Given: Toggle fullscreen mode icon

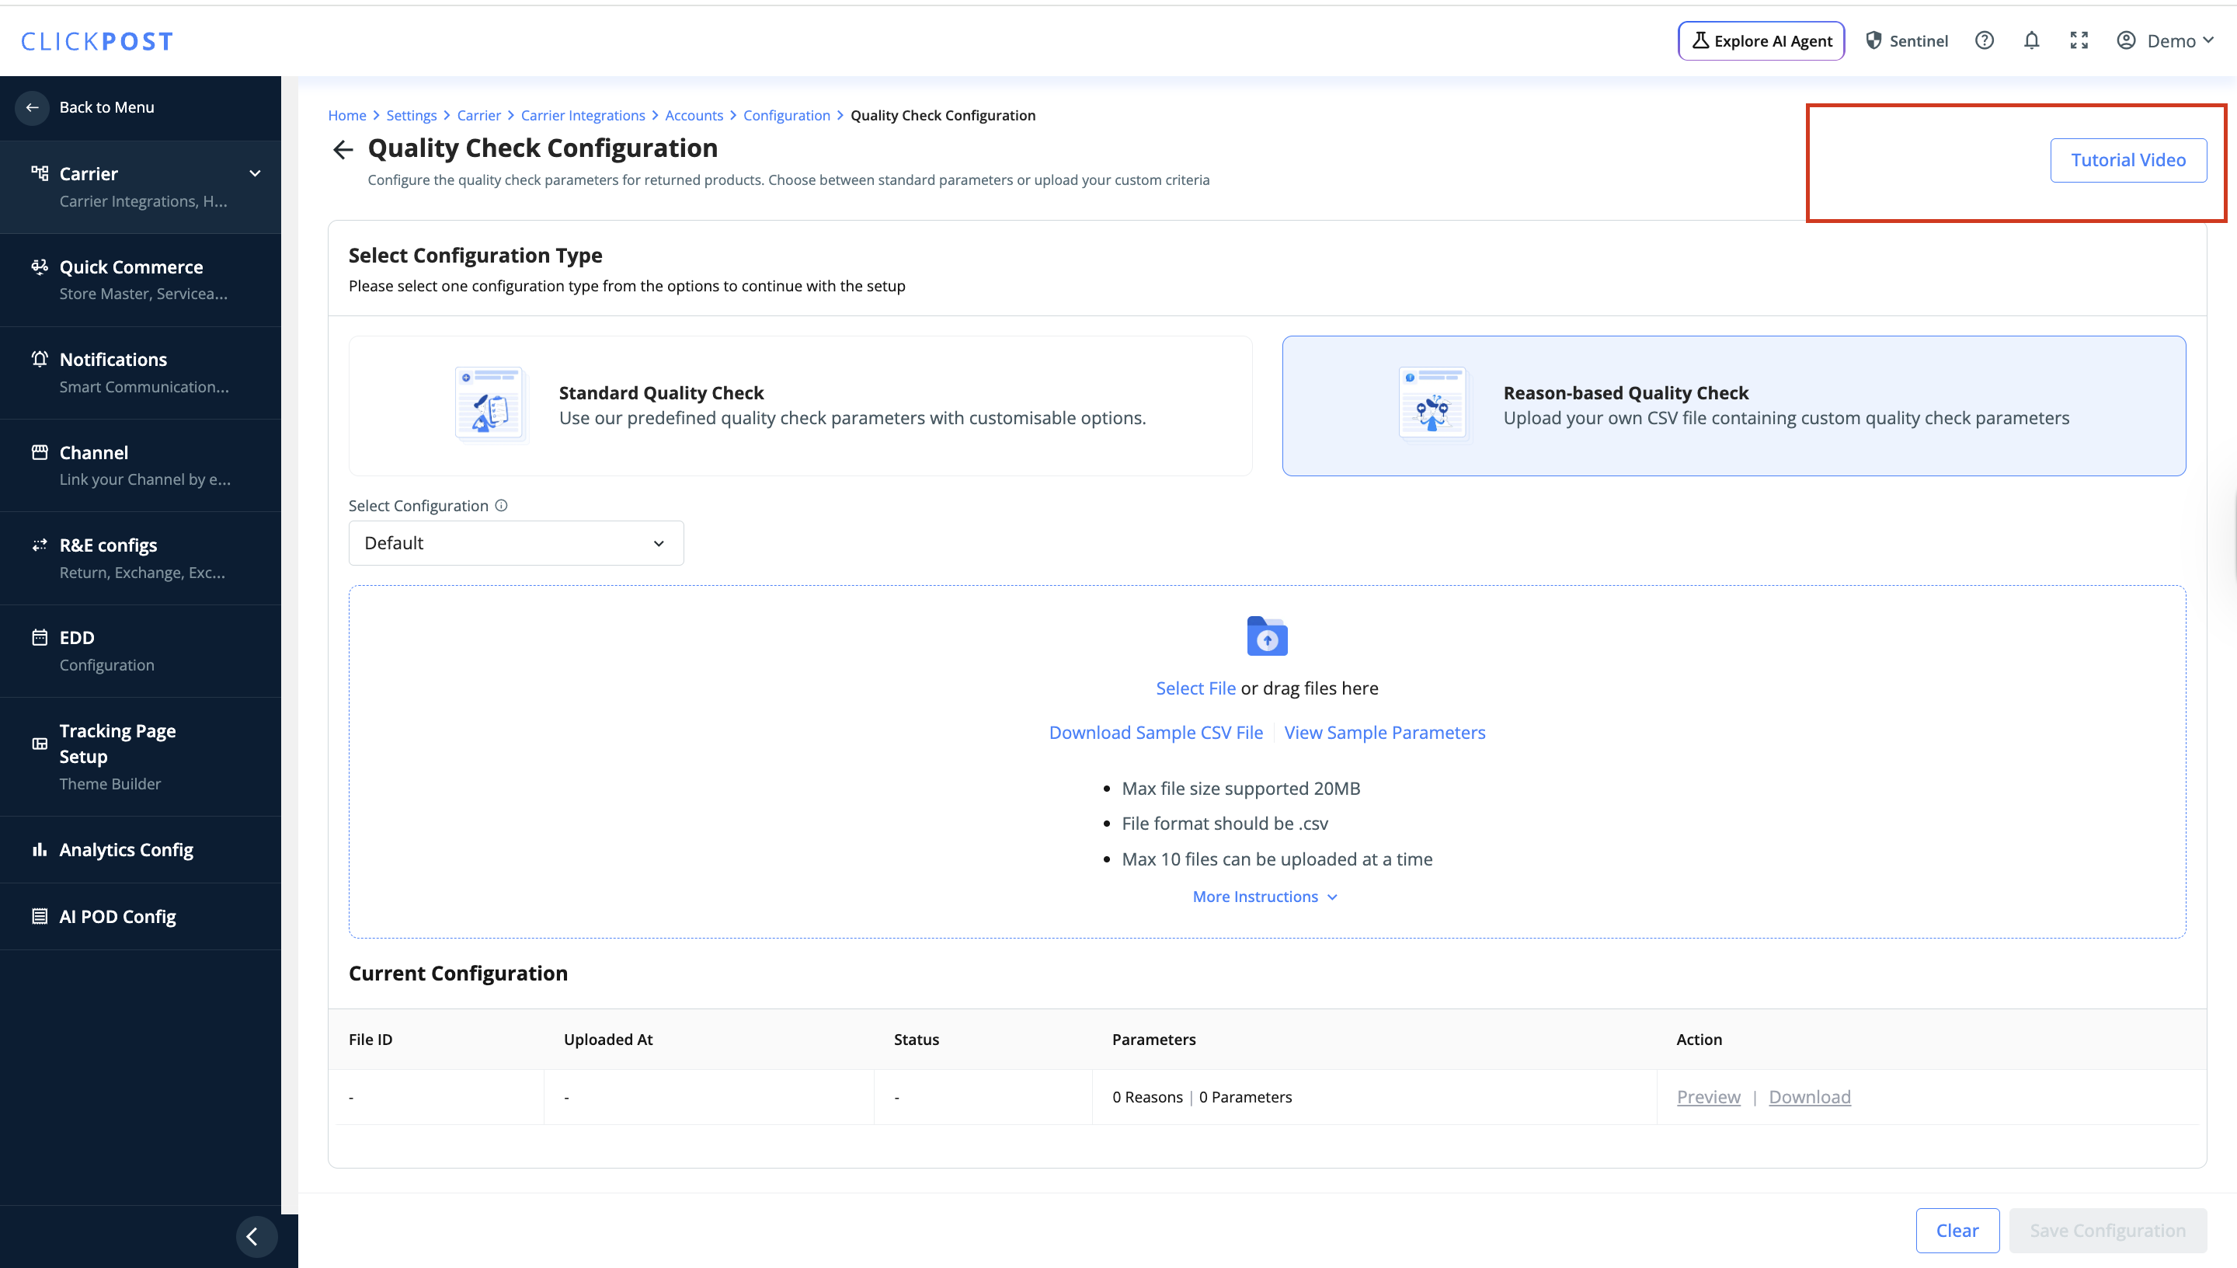Looking at the screenshot, I should coord(2079,41).
